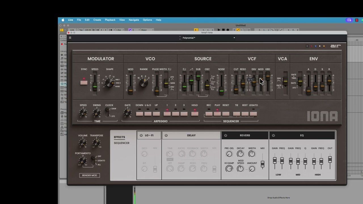Open the Iona hamburger menu
Screen dimensions: 363x204
(70, 38)
